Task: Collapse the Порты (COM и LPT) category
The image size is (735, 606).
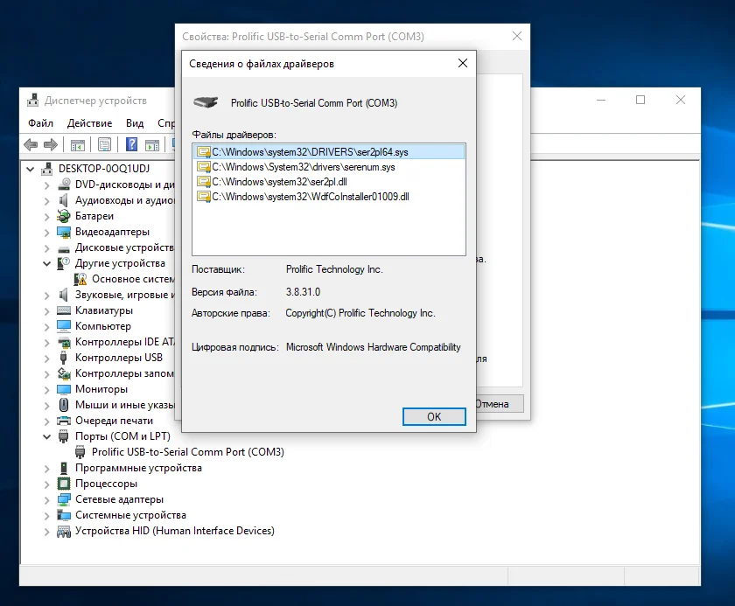Action: coord(47,437)
